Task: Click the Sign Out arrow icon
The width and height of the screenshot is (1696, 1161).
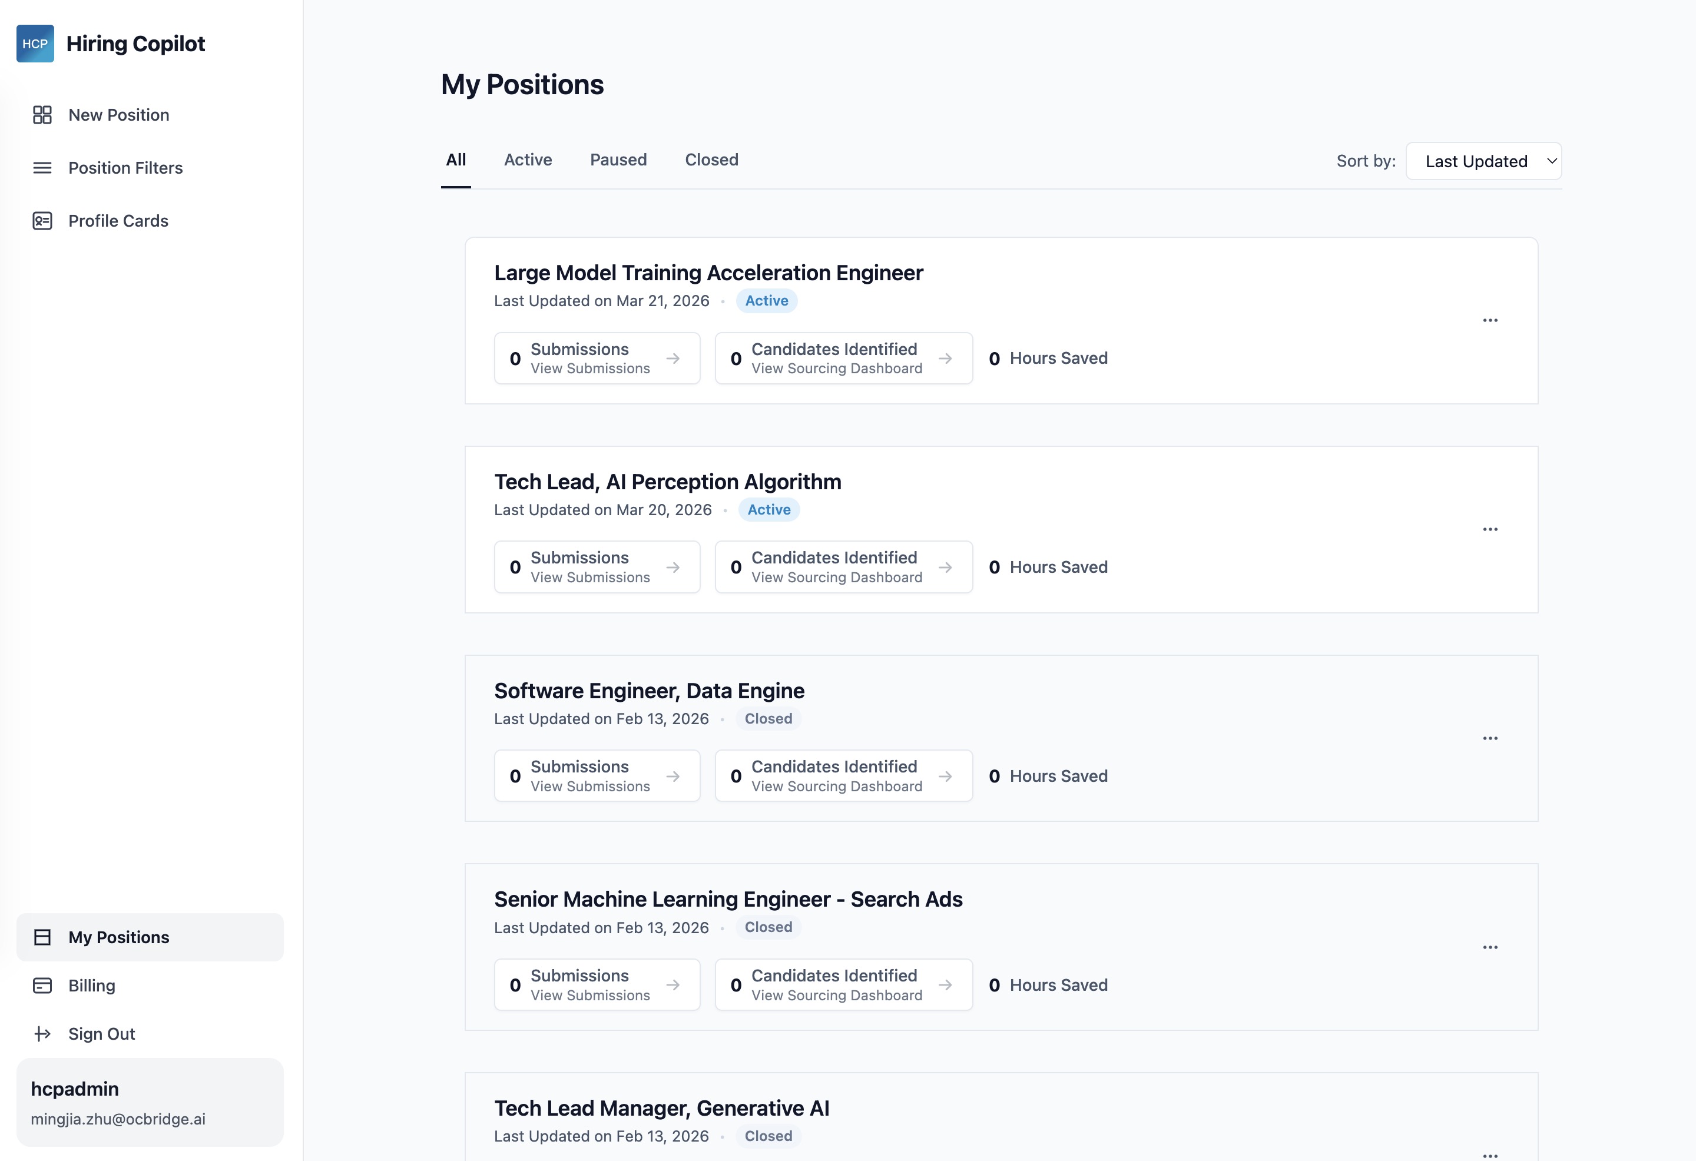Action: point(42,1033)
